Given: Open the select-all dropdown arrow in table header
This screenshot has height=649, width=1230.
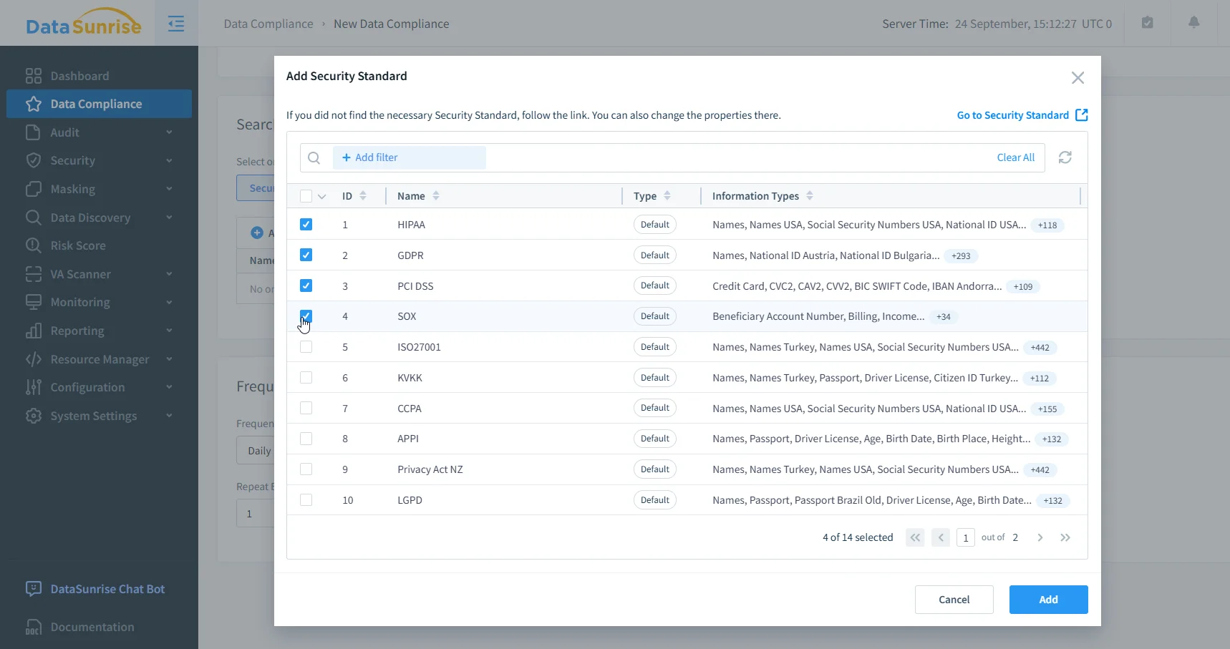Looking at the screenshot, I should (321, 195).
